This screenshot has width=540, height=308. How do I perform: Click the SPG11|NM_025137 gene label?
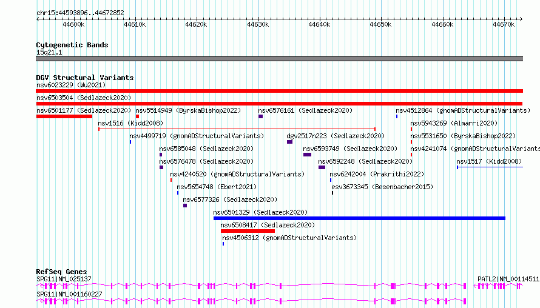tap(64, 279)
